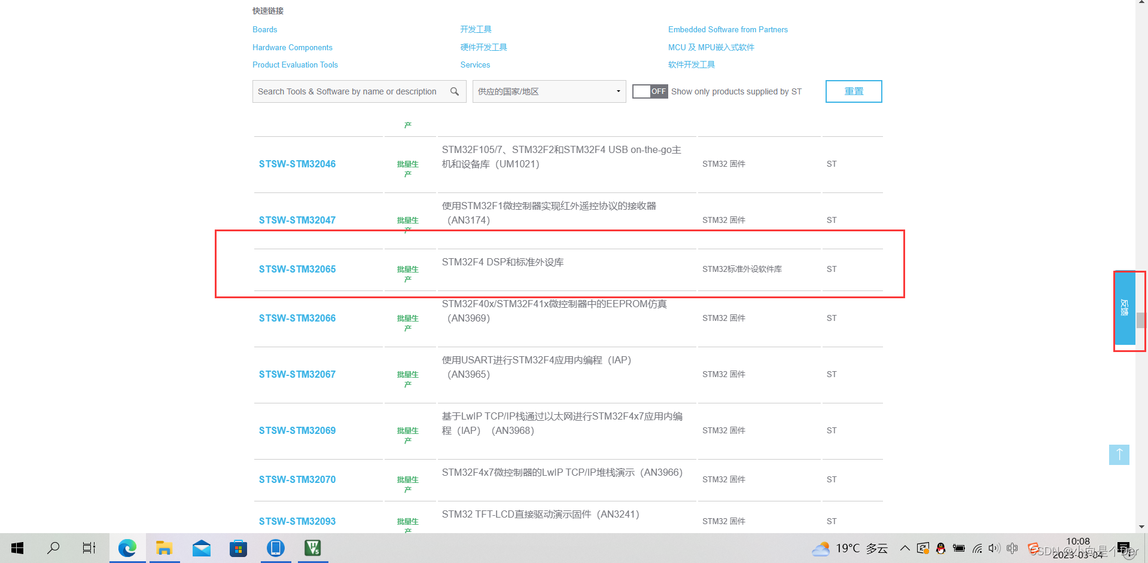Click the page vertical scrollbar thumb
This screenshot has width=1148, height=563.
click(1141, 320)
